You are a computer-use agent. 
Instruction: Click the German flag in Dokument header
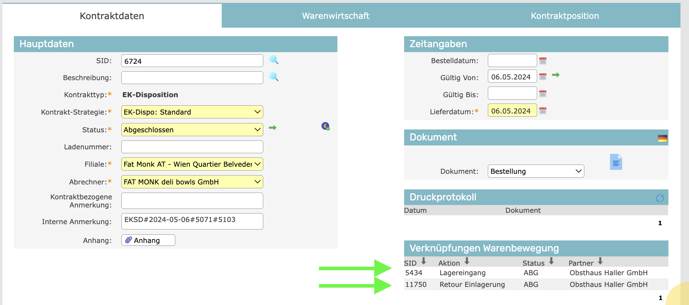coord(662,138)
